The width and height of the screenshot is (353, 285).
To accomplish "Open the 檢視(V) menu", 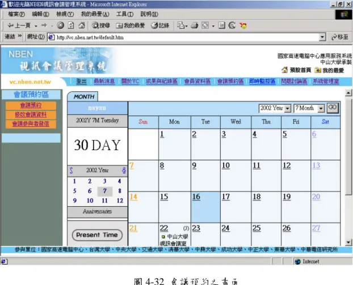I will click(65, 14).
